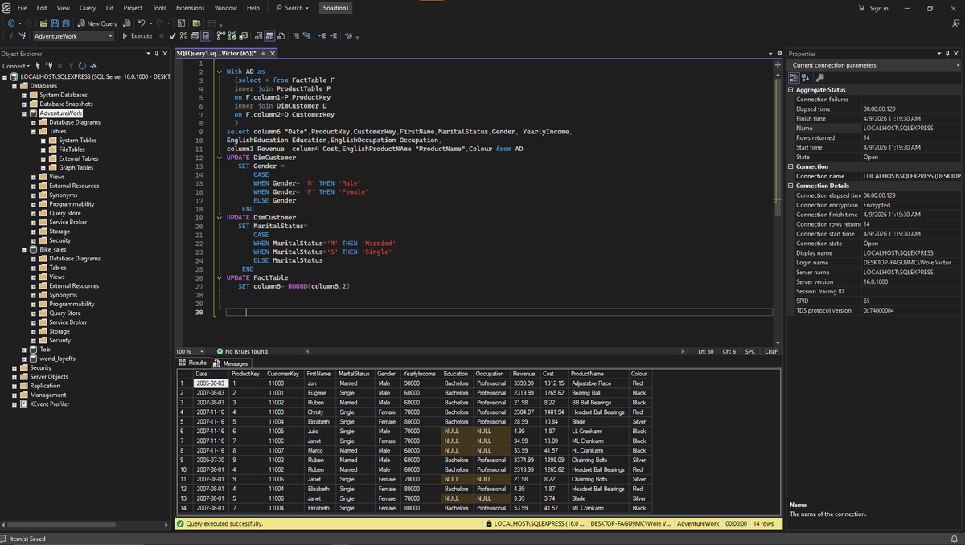Click the Undo arrow icon
The height and width of the screenshot is (545, 965).
pos(141,23)
